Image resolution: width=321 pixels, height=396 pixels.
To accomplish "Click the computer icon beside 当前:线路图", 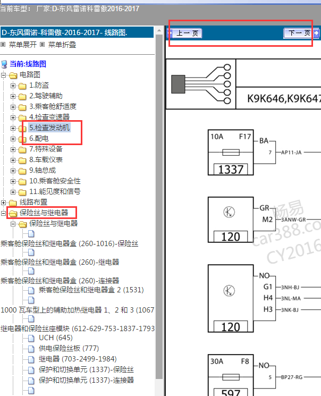I will (x=4, y=64).
